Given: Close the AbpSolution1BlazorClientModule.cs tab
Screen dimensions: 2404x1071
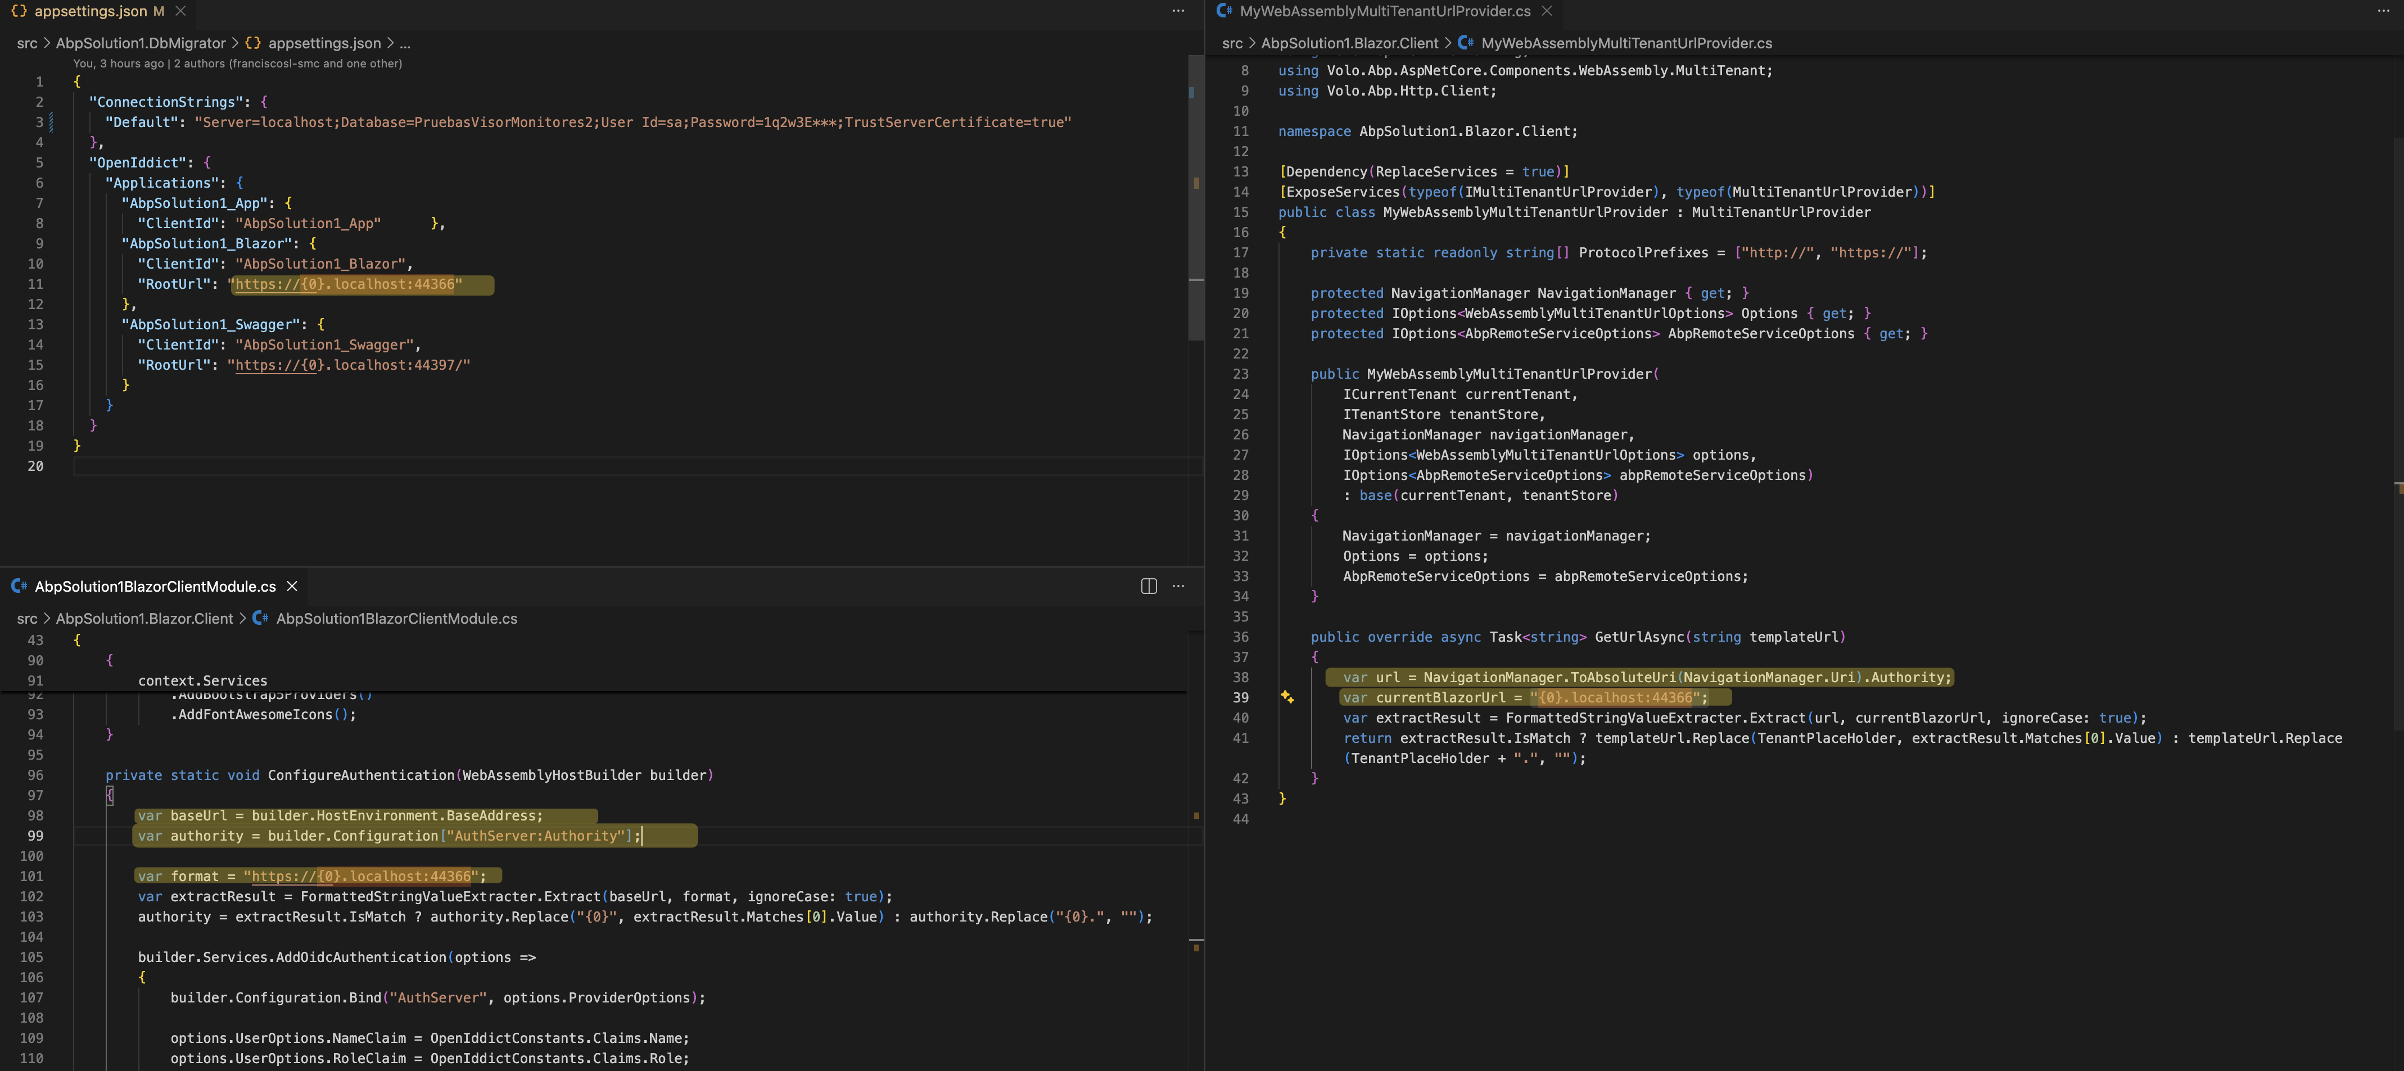Looking at the screenshot, I should pos(292,586).
